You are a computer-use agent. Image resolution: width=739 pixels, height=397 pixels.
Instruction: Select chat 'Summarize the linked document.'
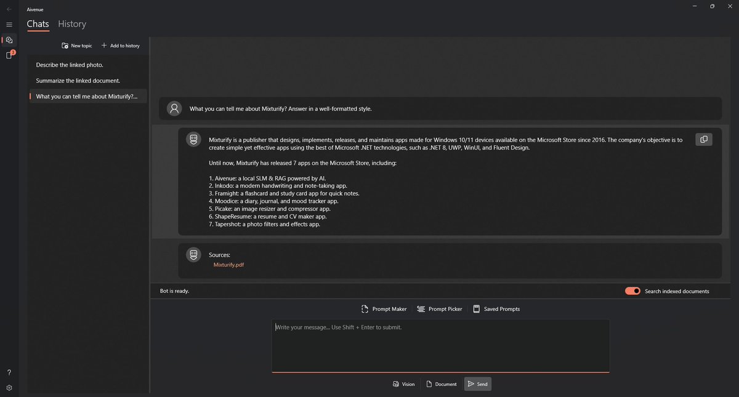88,81
